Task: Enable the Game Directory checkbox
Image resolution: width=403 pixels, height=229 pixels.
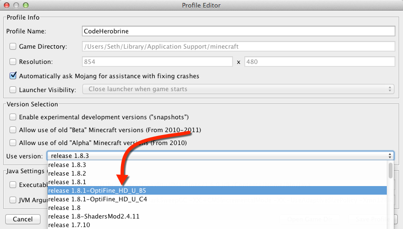Action: [13, 46]
